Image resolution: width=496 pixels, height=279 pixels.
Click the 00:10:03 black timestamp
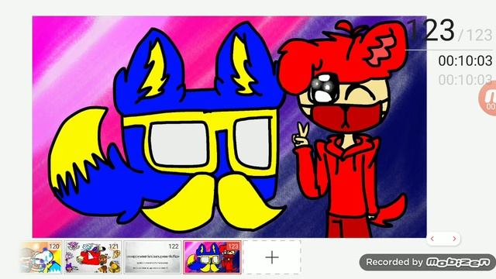[465, 60]
